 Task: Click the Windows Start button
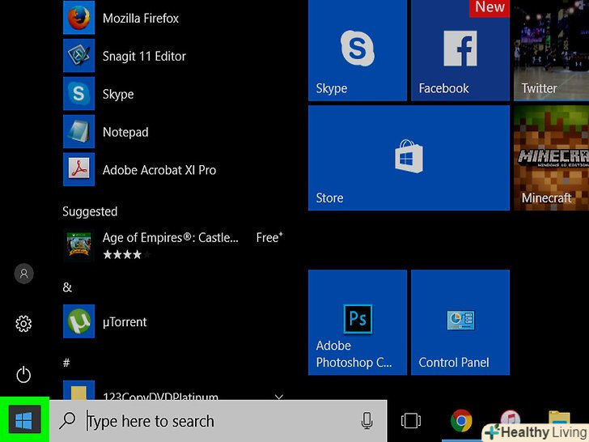click(24, 419)
